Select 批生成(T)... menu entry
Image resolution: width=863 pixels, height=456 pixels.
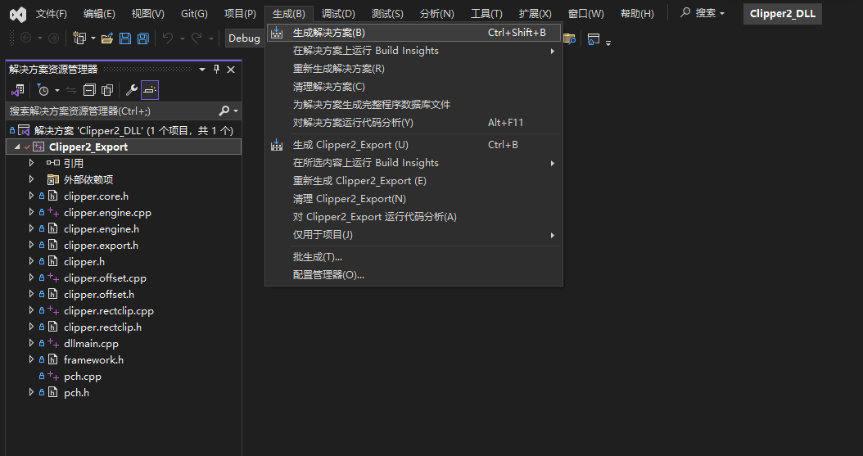[x=413, y=257]
